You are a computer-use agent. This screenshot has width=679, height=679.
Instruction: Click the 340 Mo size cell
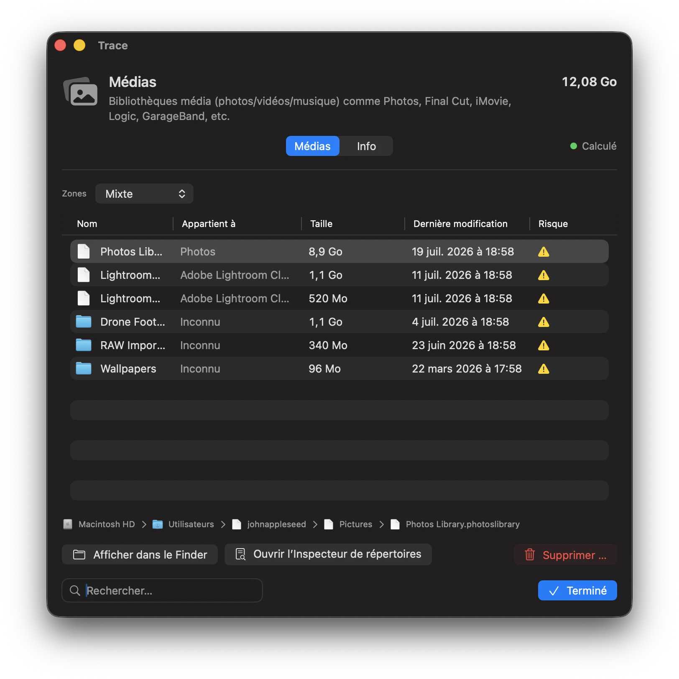328,345
